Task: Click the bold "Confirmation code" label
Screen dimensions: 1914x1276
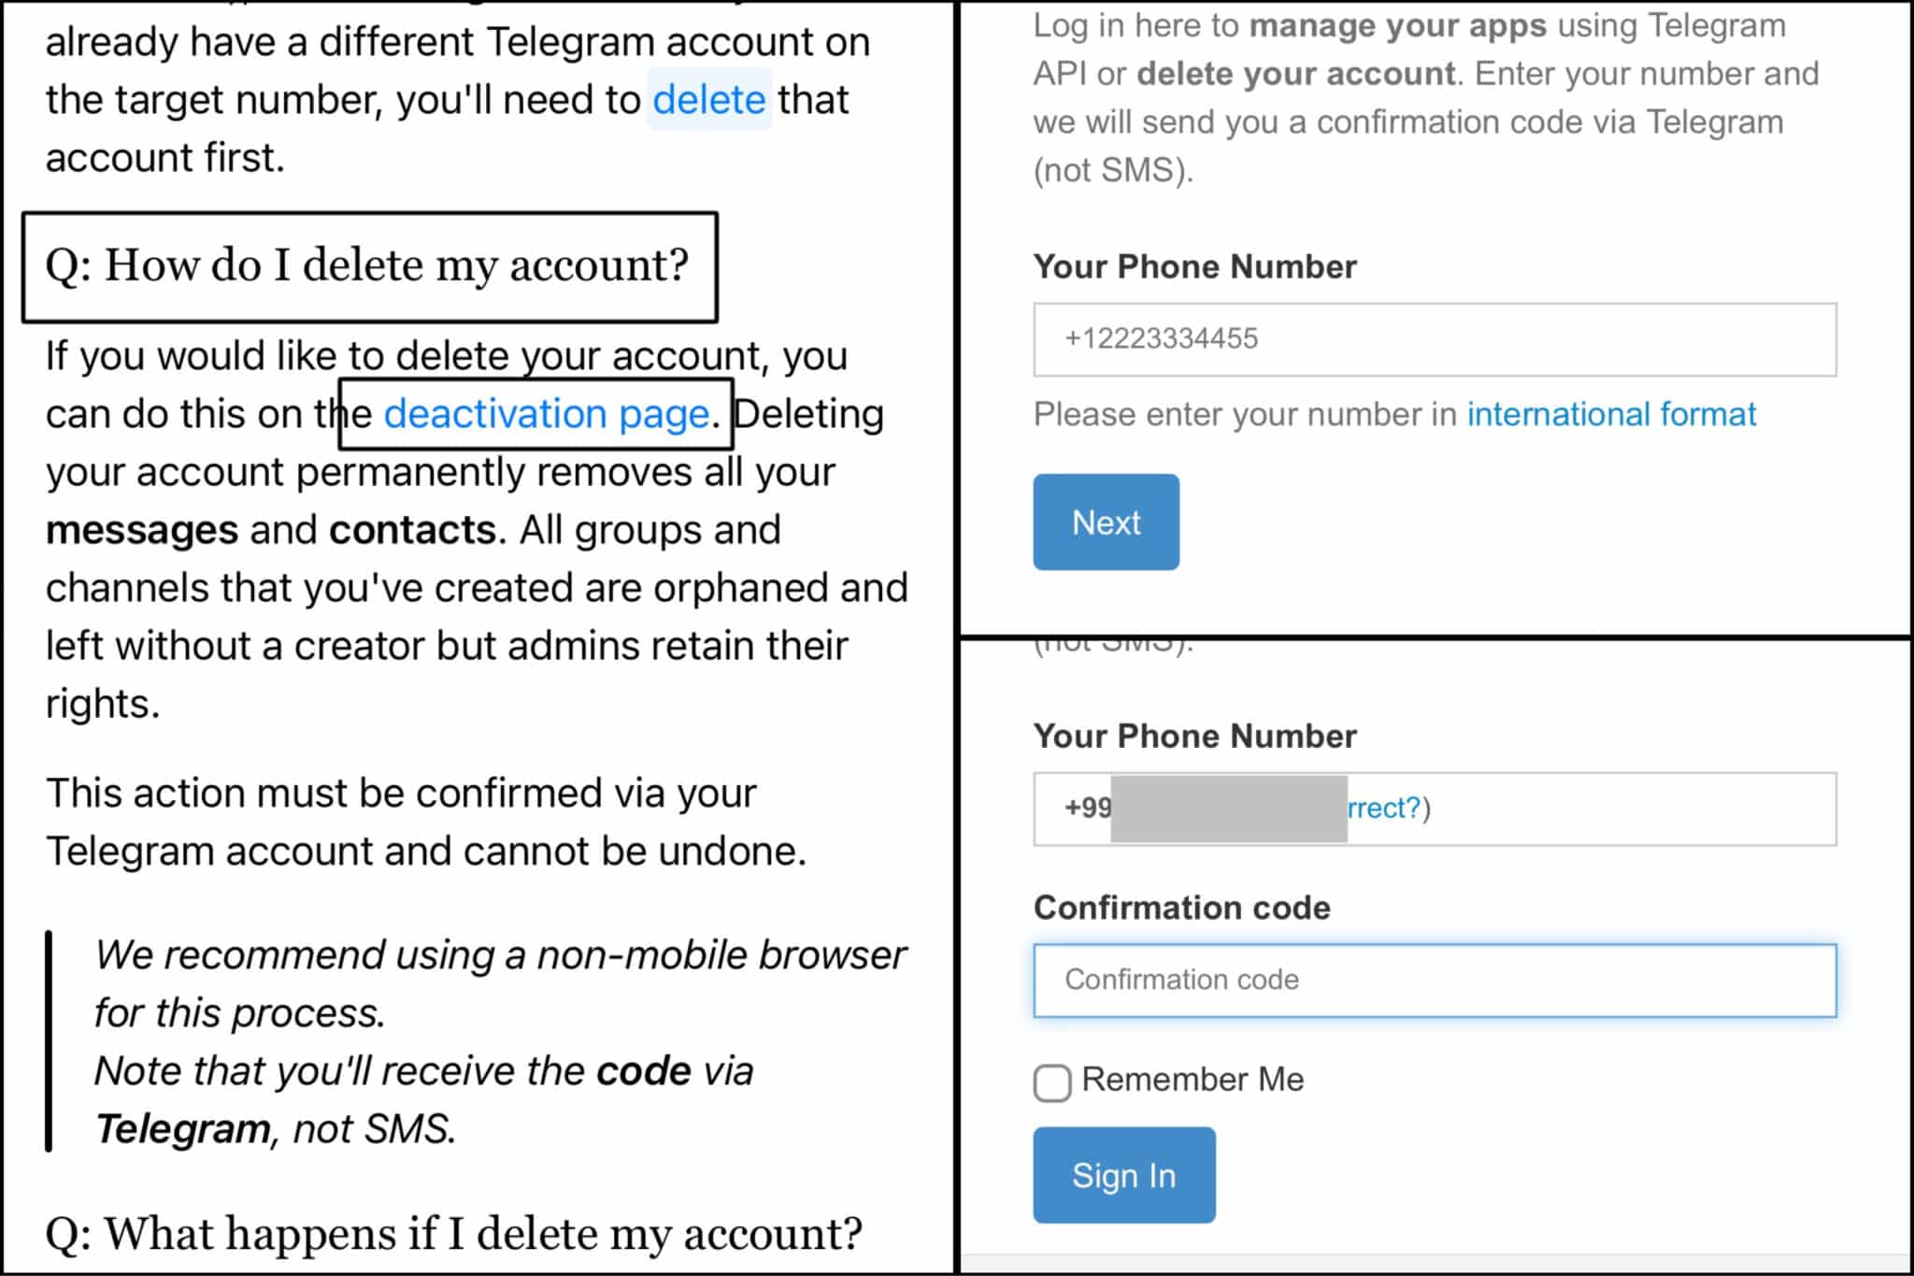Action: pyautogui.click(x=1181, y=908)
